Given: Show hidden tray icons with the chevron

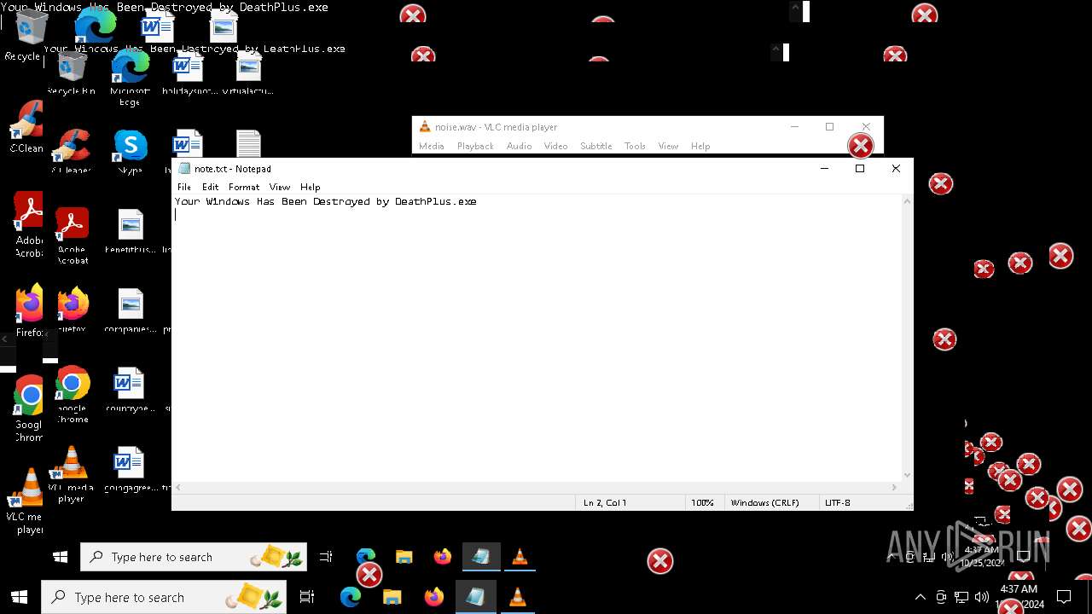Looking at the screenshot, I should pyautogui.click(x=920, y=597).
